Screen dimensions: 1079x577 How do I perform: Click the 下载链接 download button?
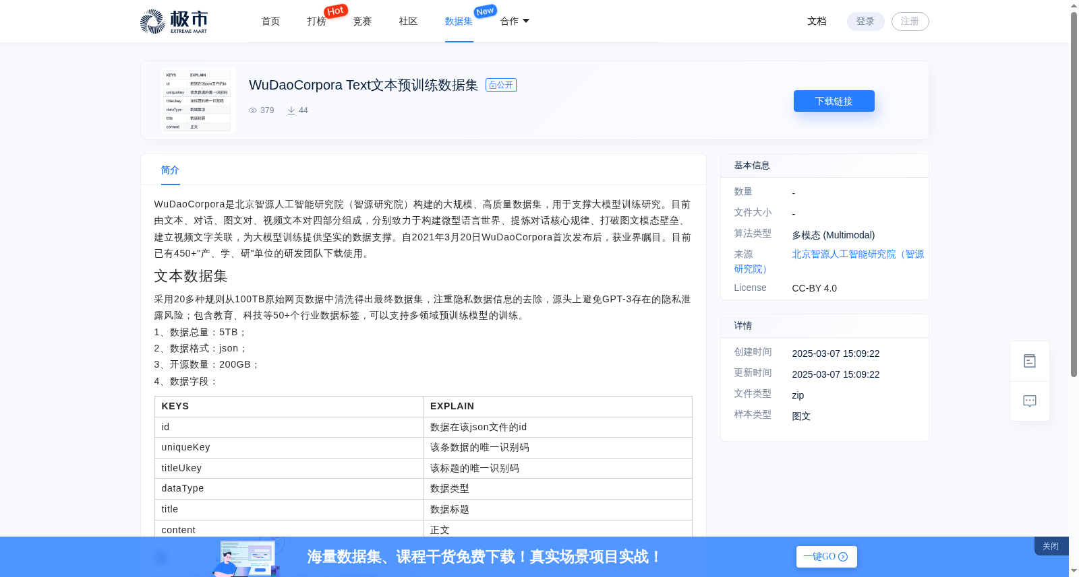834,101
